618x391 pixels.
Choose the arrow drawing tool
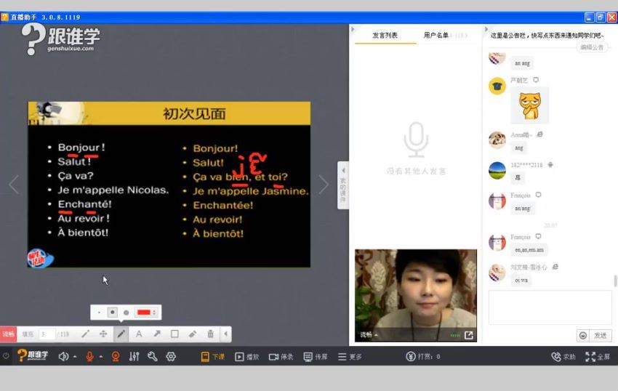156,334
